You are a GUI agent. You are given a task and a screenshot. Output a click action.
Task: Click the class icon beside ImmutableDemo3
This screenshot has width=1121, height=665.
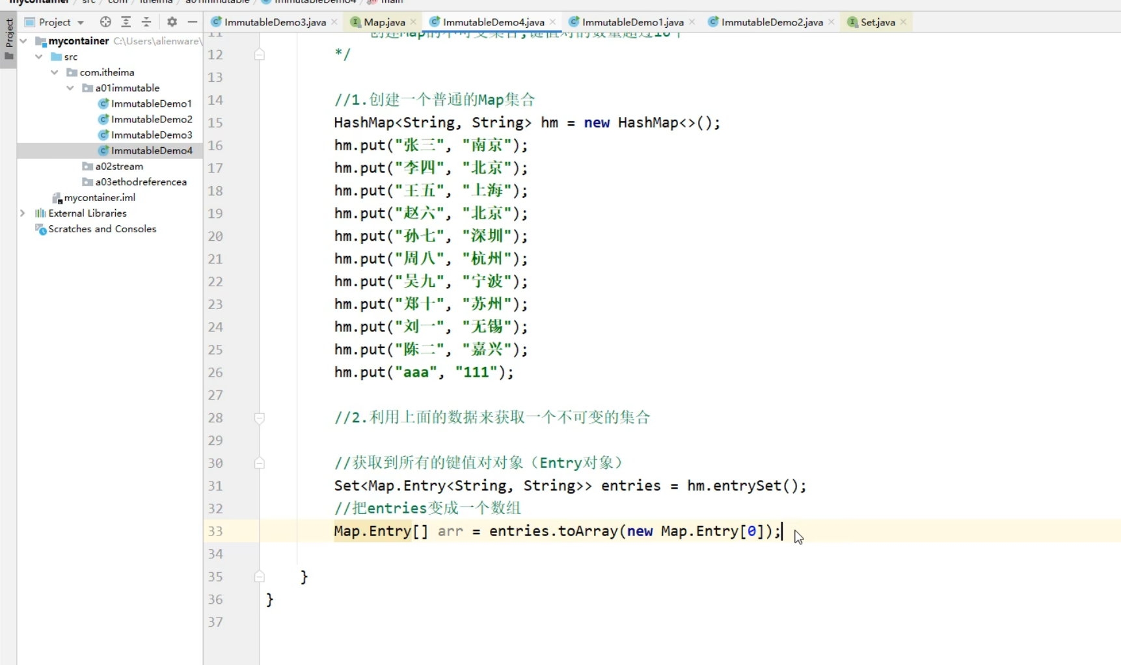(104, 135)
